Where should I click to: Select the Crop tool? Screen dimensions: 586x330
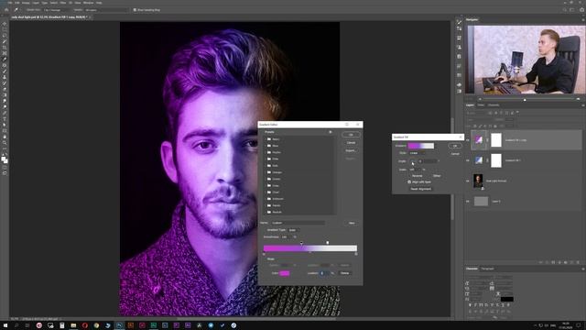point(5,48)
